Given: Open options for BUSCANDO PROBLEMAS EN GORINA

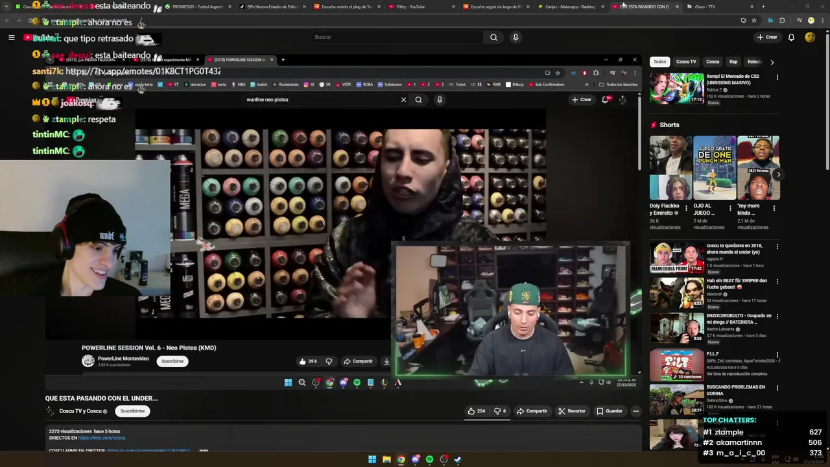Looking at the screenshot, I should tap(777, 389).
